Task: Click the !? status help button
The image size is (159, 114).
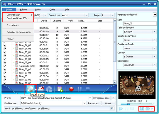Action: [112, 109]
